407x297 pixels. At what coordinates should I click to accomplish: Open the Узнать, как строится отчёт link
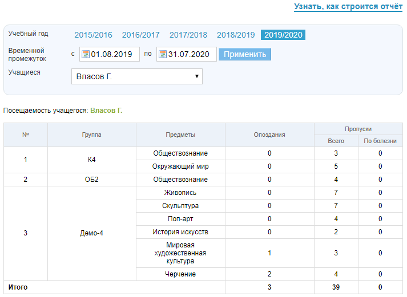pyautogui.click(x=348, y=7)
